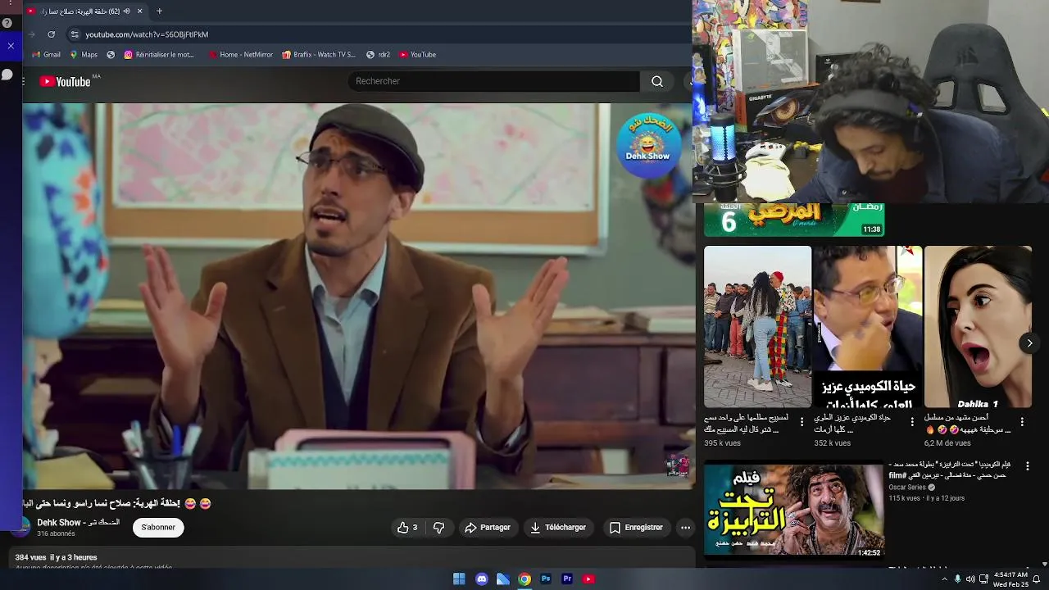Click the Enregistrer save button

pyautogui.click(x=636, y=528)
